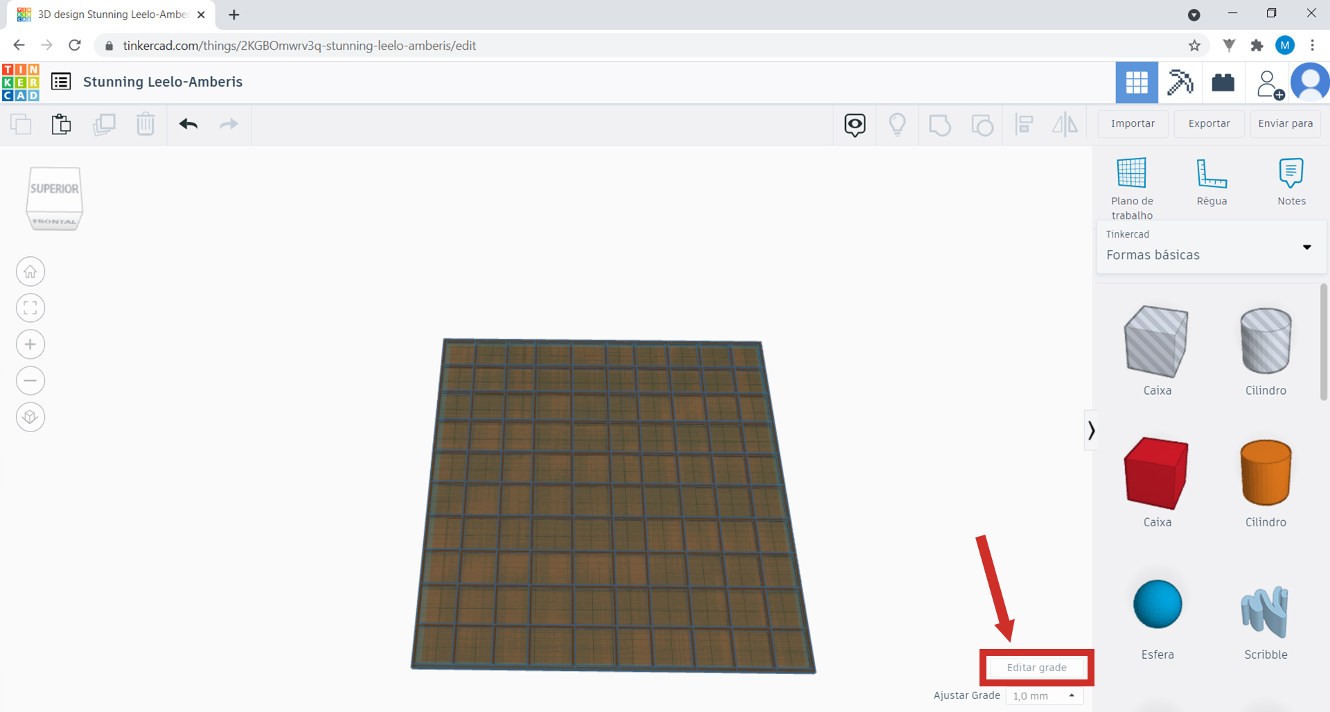The height and width of the screenshot is (712, 1330).
Task: Click the invite collaborator icon
Action: pyautogui.click(x=1269, y=84)
